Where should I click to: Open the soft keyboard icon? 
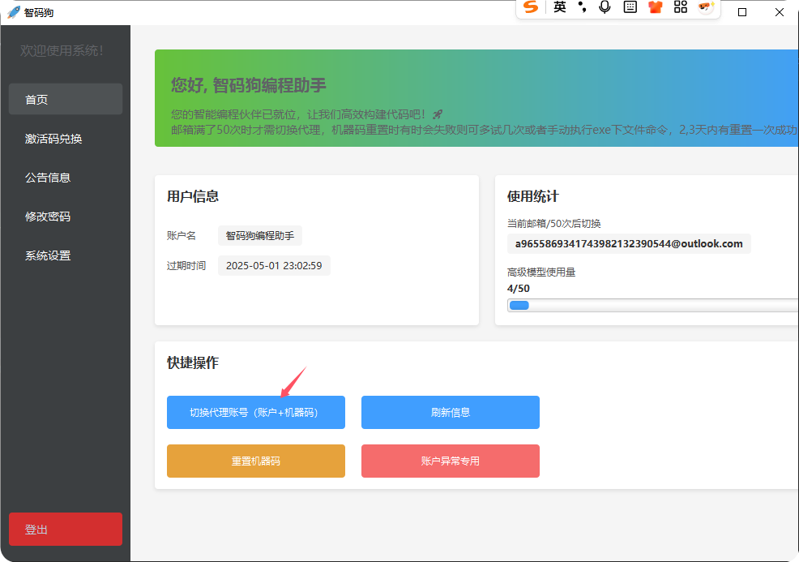click(x=630, y=7)
